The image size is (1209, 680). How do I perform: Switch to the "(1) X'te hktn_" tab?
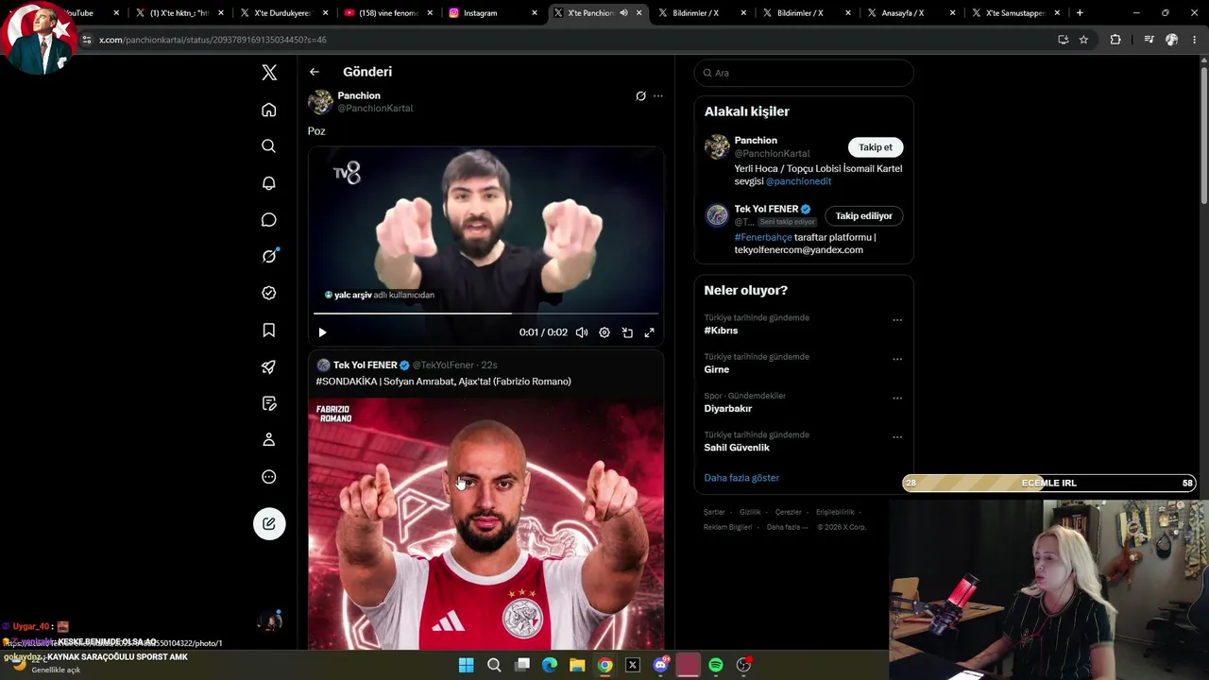pyautogui.click(x=180, y=13)
